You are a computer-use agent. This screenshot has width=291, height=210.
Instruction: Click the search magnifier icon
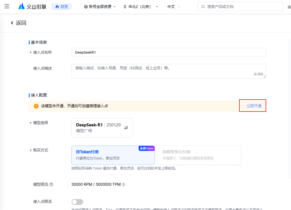point(203,6)
